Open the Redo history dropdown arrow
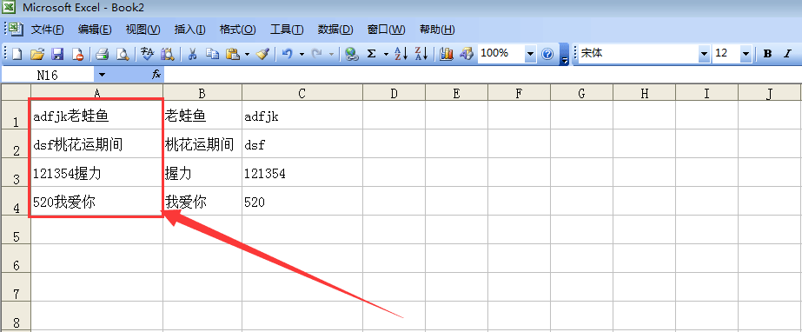The height and width of the screenshot is (332, 802). pyautogui.click(x=331, y=54)
